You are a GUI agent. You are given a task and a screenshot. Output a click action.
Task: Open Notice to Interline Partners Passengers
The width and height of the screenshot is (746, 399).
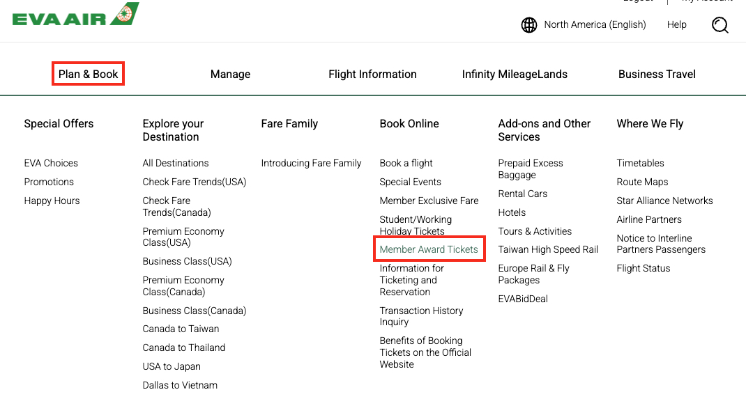[x=661, y=244]
